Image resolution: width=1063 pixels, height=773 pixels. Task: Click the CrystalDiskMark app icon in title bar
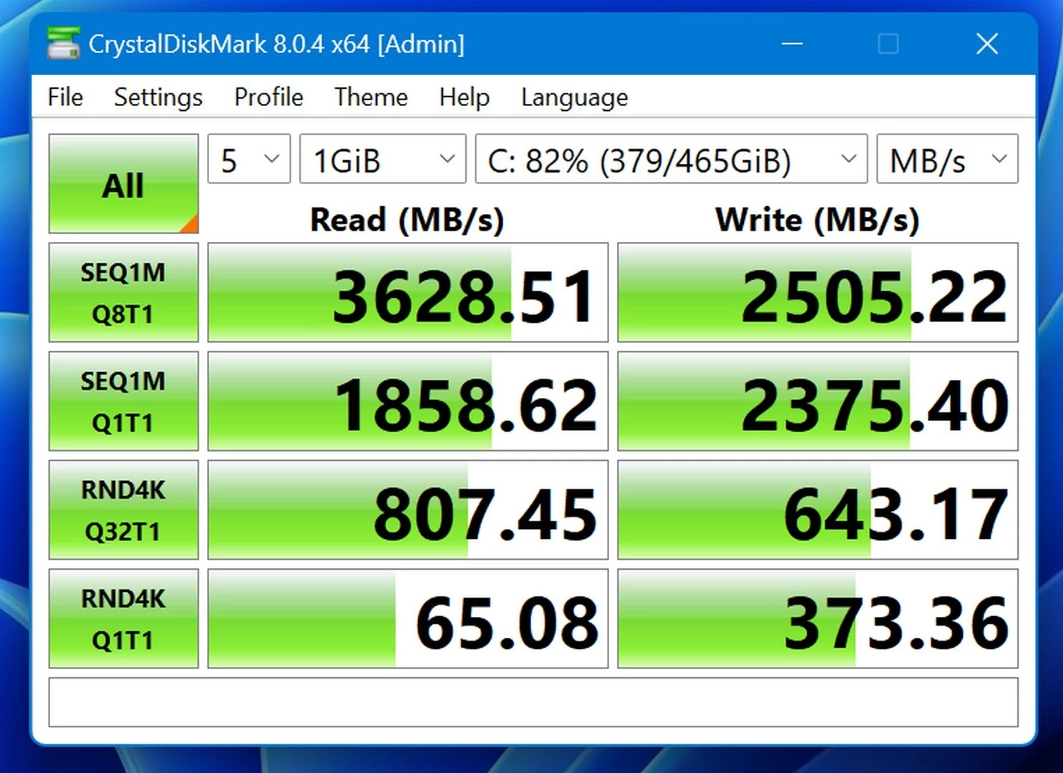63,44
